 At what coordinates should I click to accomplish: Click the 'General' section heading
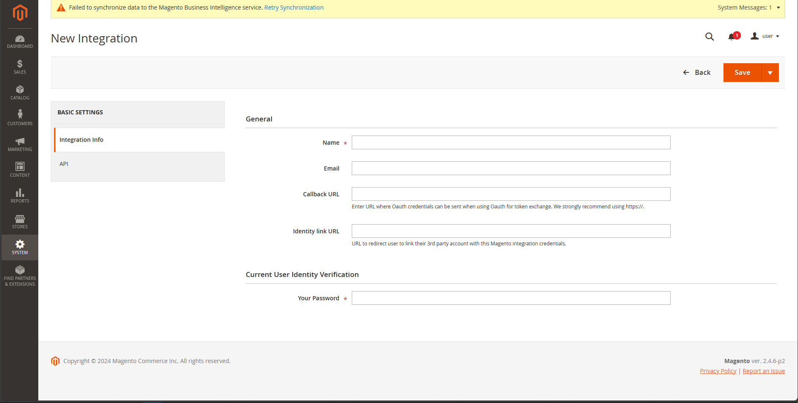pos(259,119)
